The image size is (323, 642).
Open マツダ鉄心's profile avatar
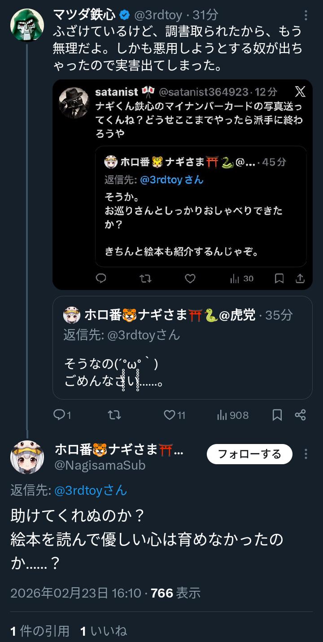pos(27,24)
